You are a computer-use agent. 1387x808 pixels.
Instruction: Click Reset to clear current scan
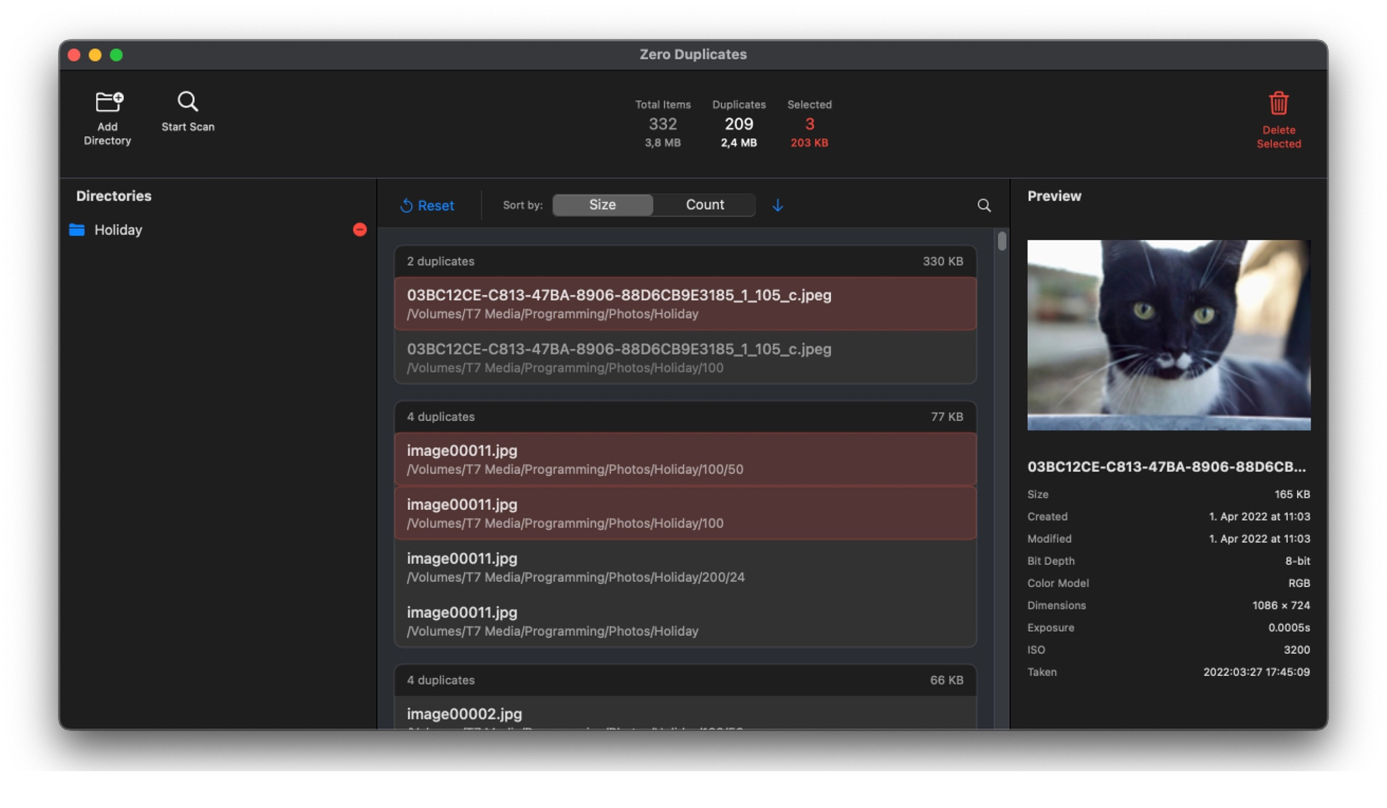click(x=427, y=205)
